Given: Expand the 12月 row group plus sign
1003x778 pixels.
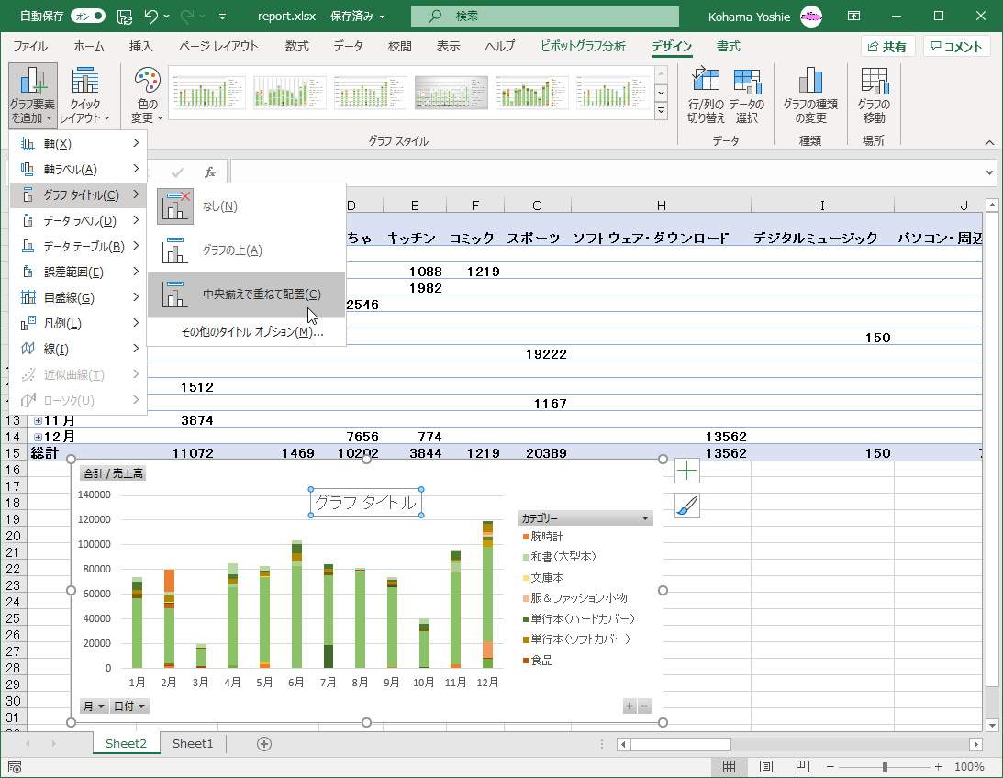Looking at the screenshot, I should coord(38,437).
